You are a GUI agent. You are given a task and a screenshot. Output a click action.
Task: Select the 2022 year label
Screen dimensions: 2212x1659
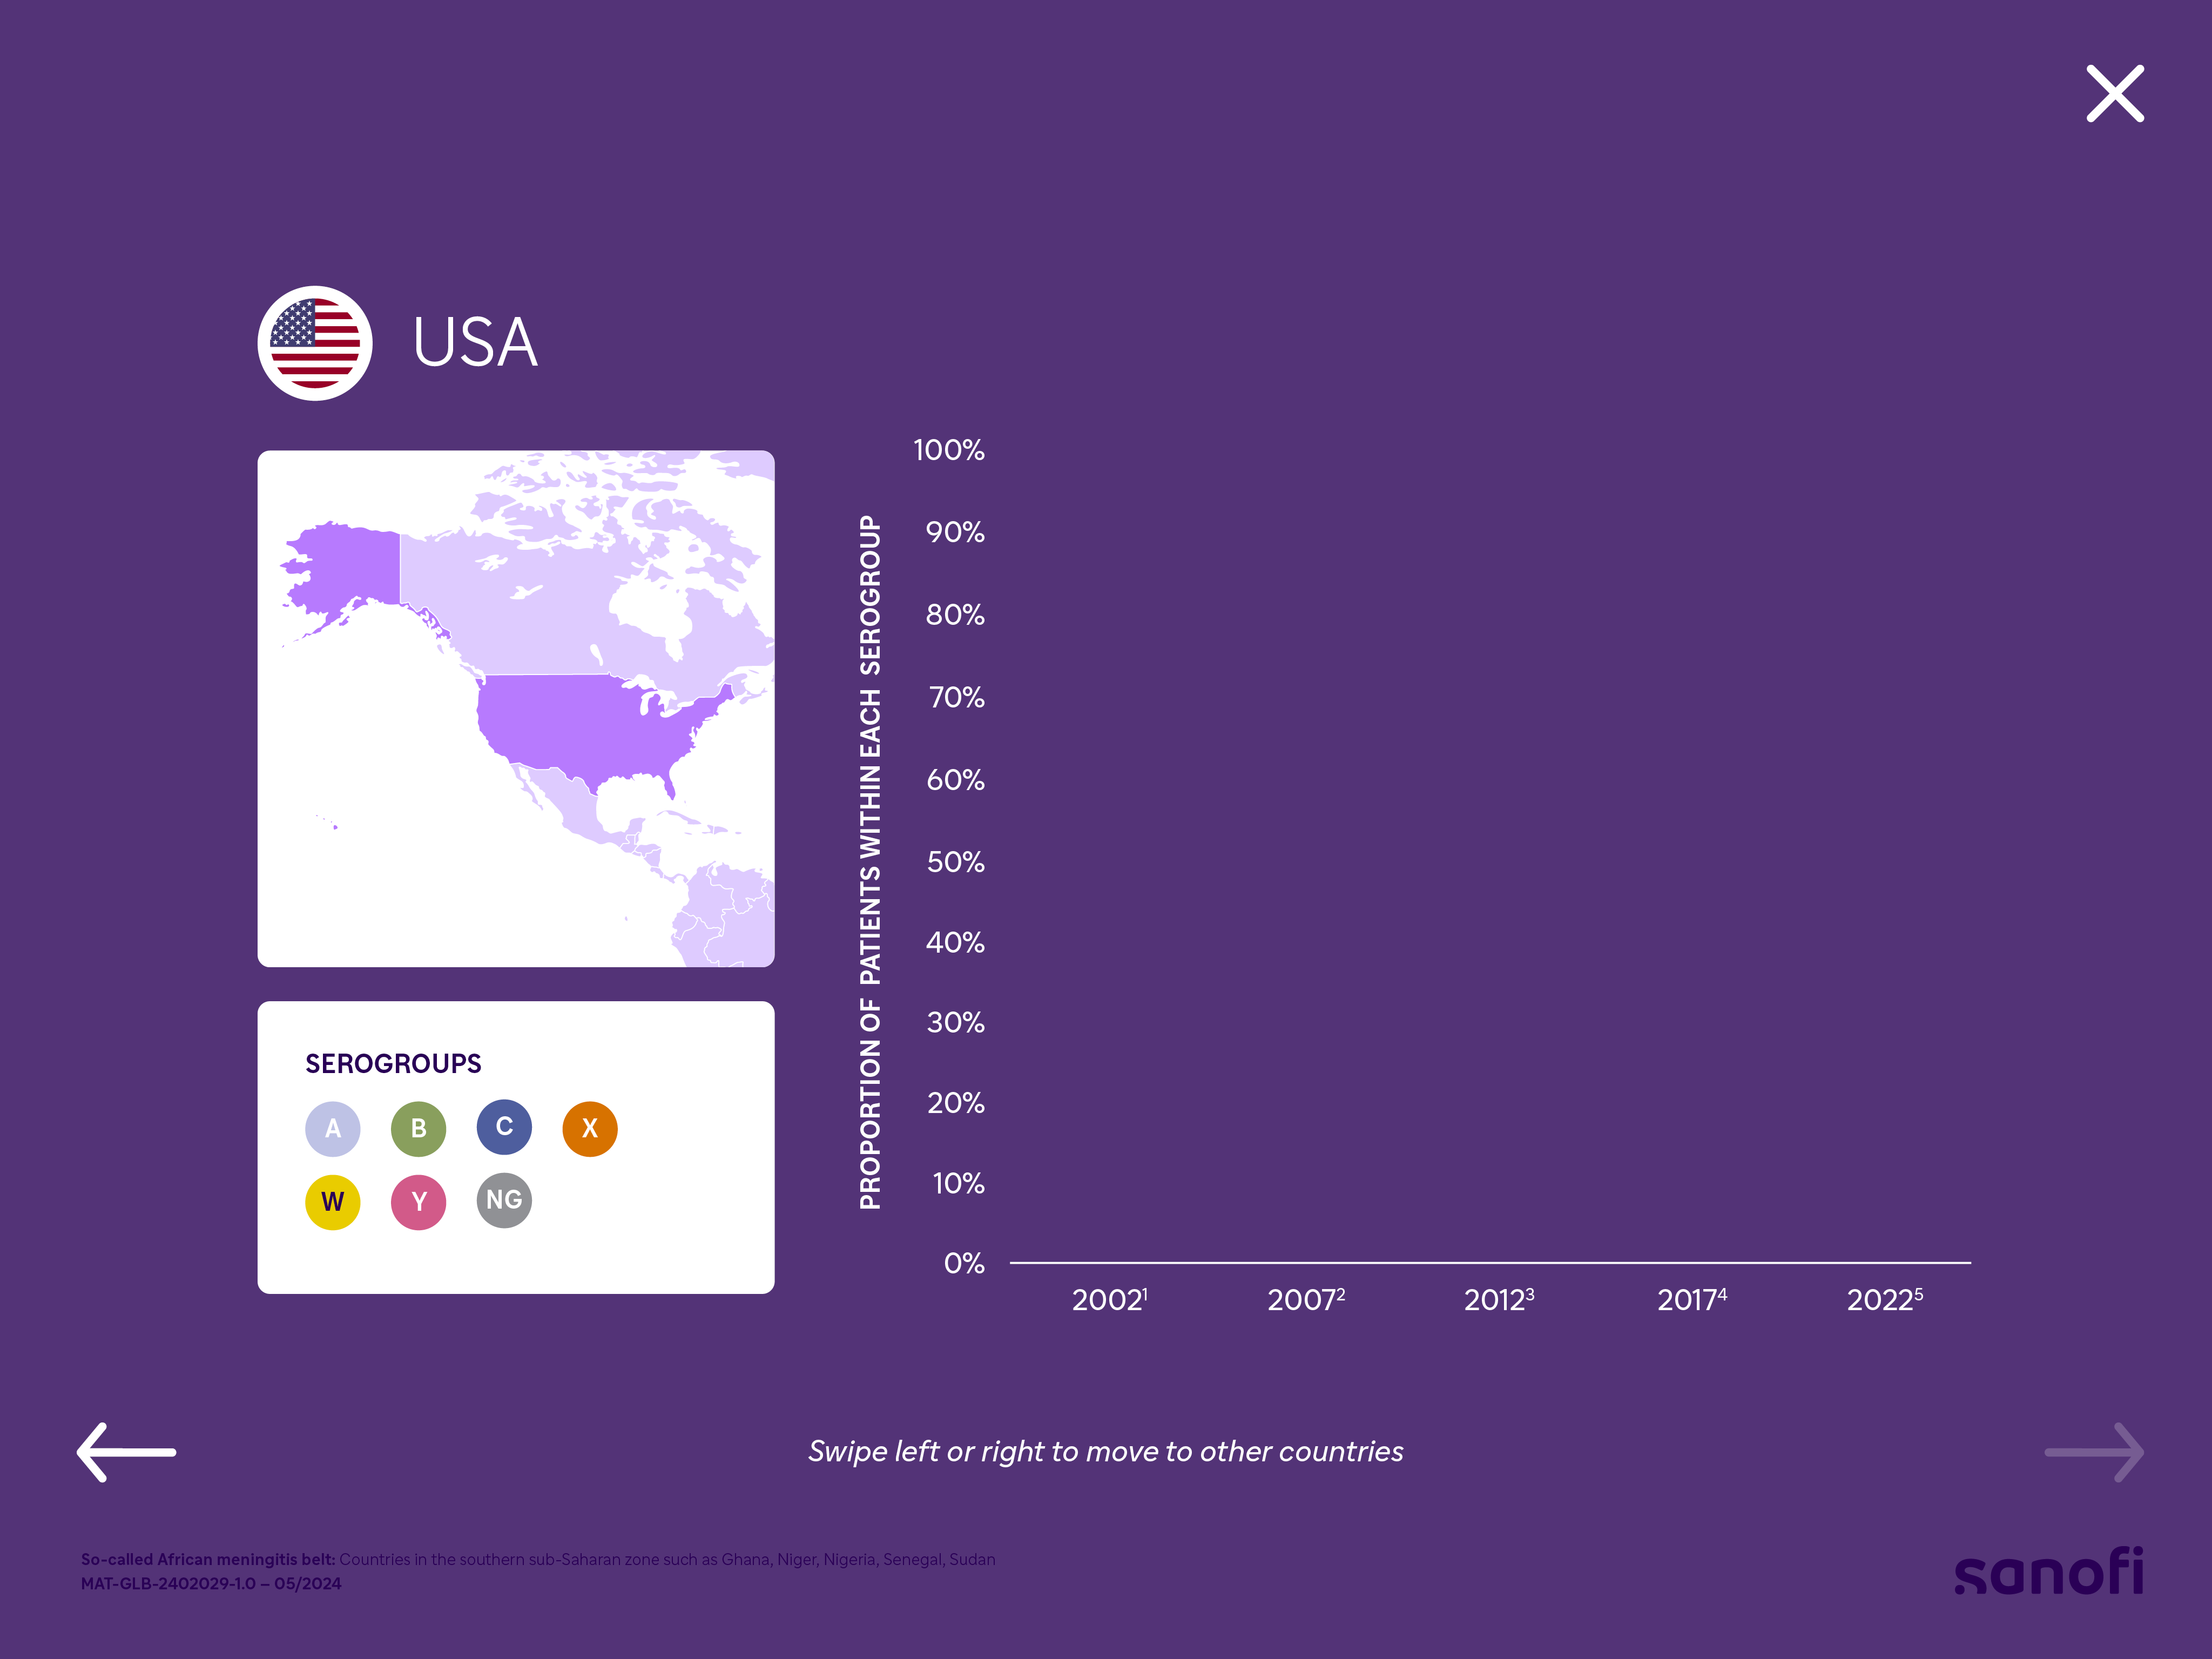click(x=1884, y=1299)
